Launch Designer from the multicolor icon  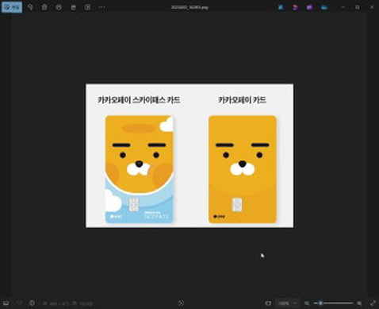(295, 7)
